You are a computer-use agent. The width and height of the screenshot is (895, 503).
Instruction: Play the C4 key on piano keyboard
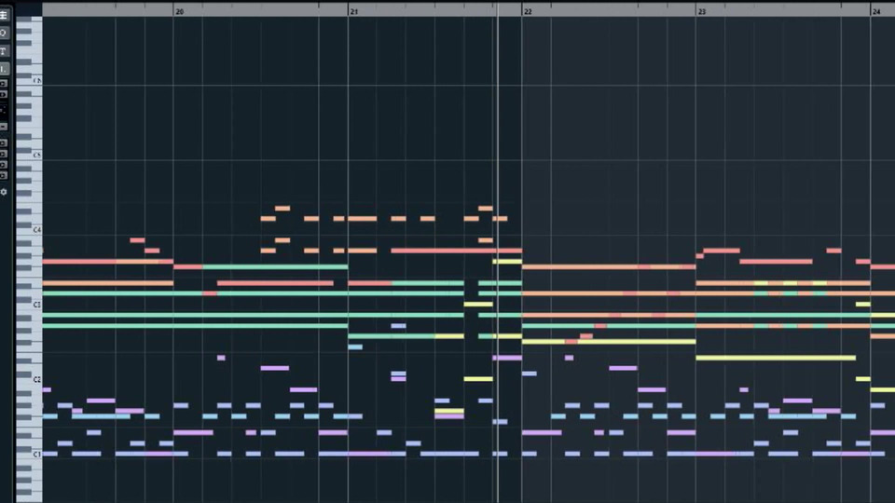30,230
